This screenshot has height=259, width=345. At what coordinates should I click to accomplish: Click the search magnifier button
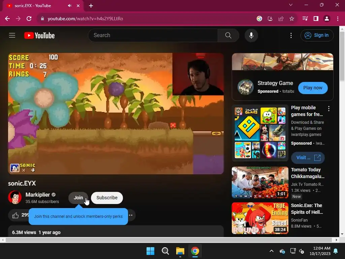click(x=228, y=35)
